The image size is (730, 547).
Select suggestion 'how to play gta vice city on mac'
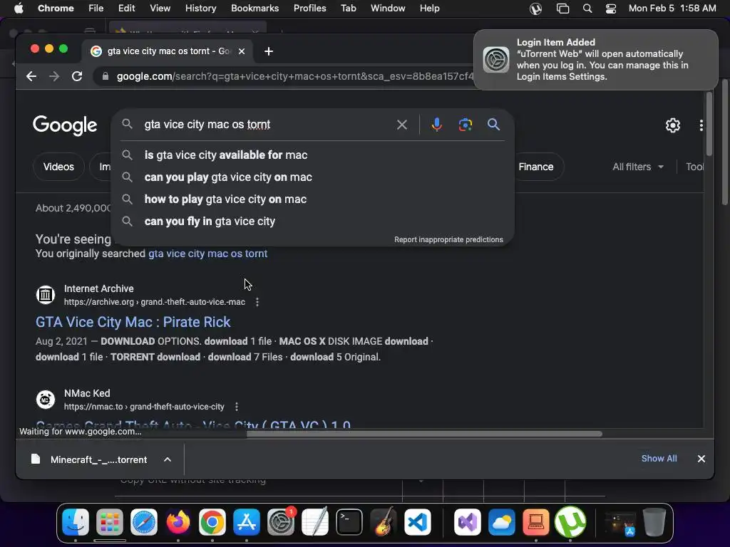coord(313,199)
